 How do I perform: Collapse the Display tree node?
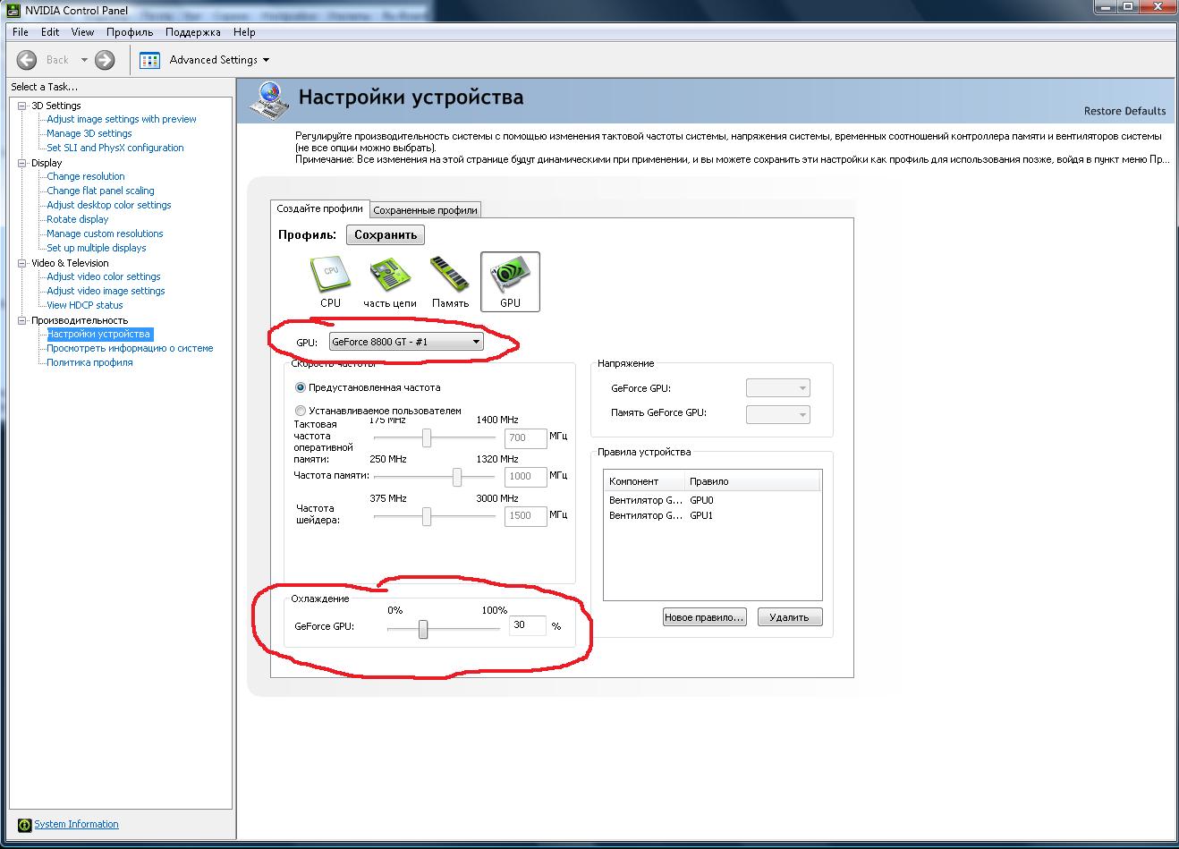pos(22,163)
